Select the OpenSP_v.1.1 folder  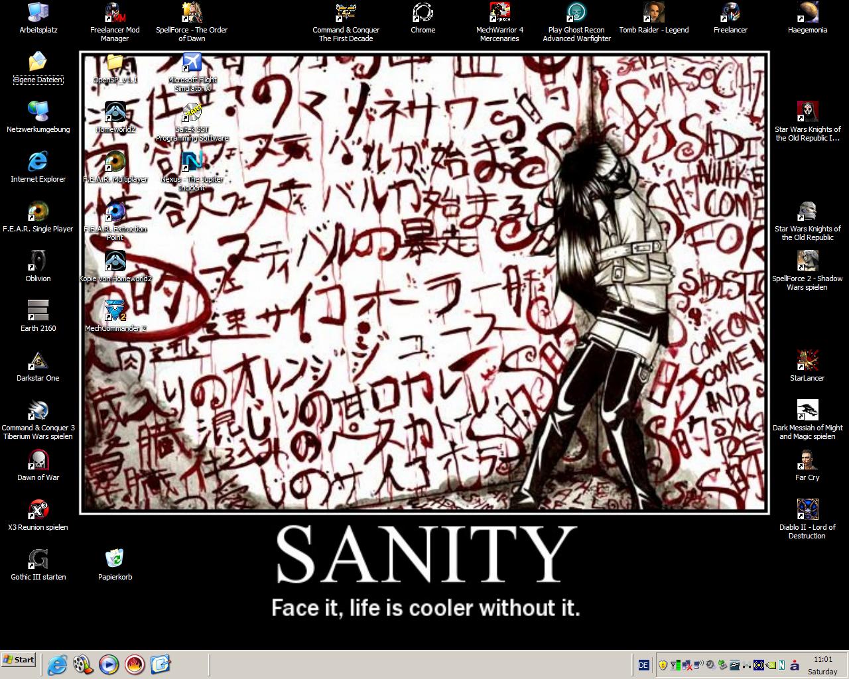(115, 64)
